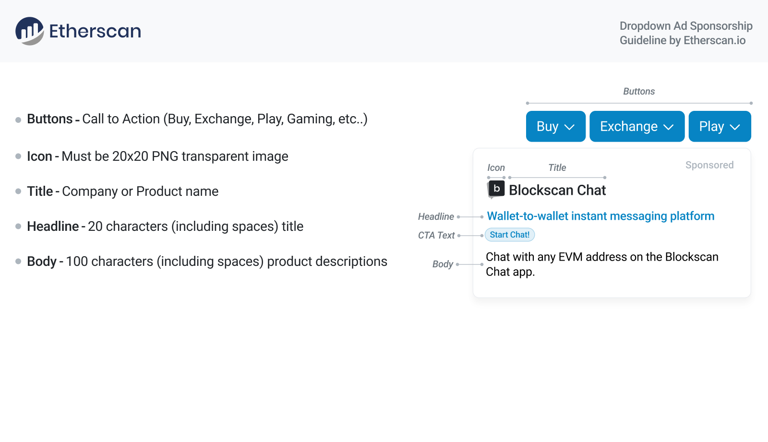This screenshot has height=442, width=768.
Task: Click the Blockscan Chat title text
Action: 557,190
